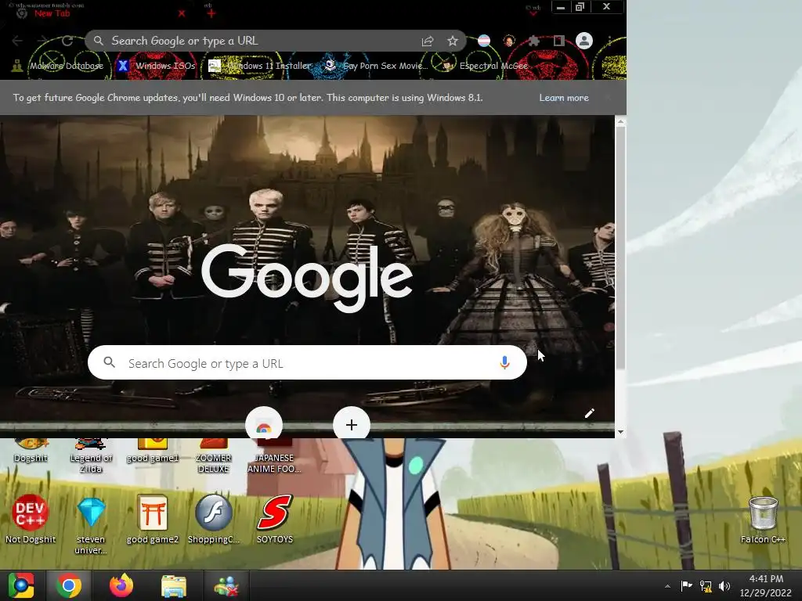The height and width of the screenshot is (601, 802).
Task: Open the Web Store shortcut tile
Action: click(264, 423)
